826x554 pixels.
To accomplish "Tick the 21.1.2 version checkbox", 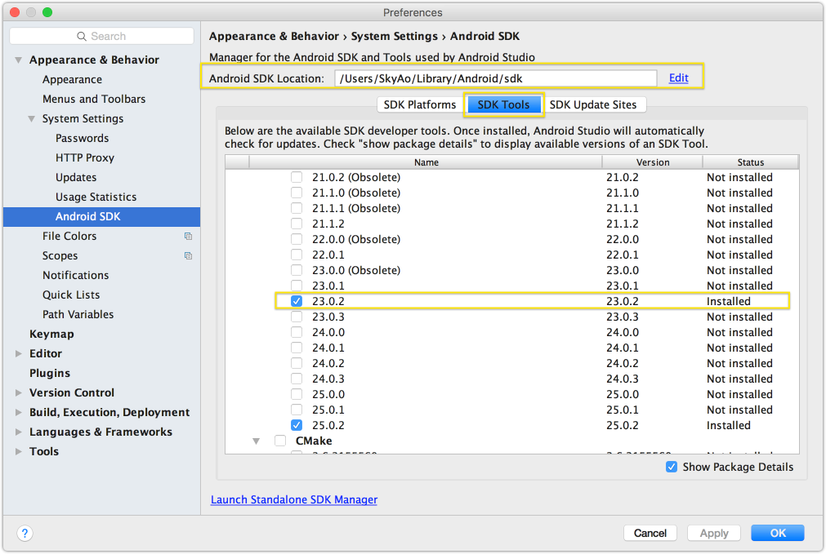I will coord(297,224).
